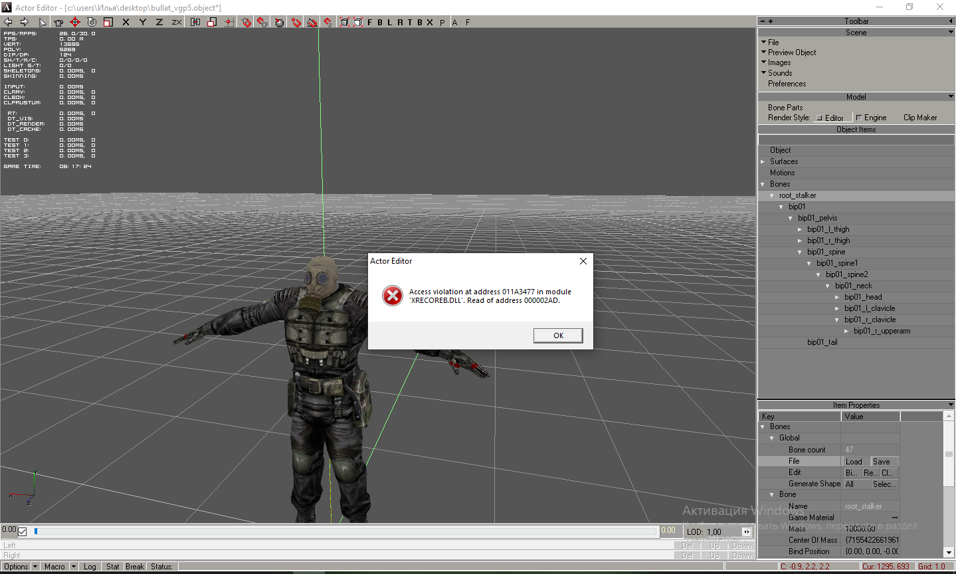Viewport: 956px width, 574px height.
Task: Toggle the Y axis constraint
Action: point(143,22)
